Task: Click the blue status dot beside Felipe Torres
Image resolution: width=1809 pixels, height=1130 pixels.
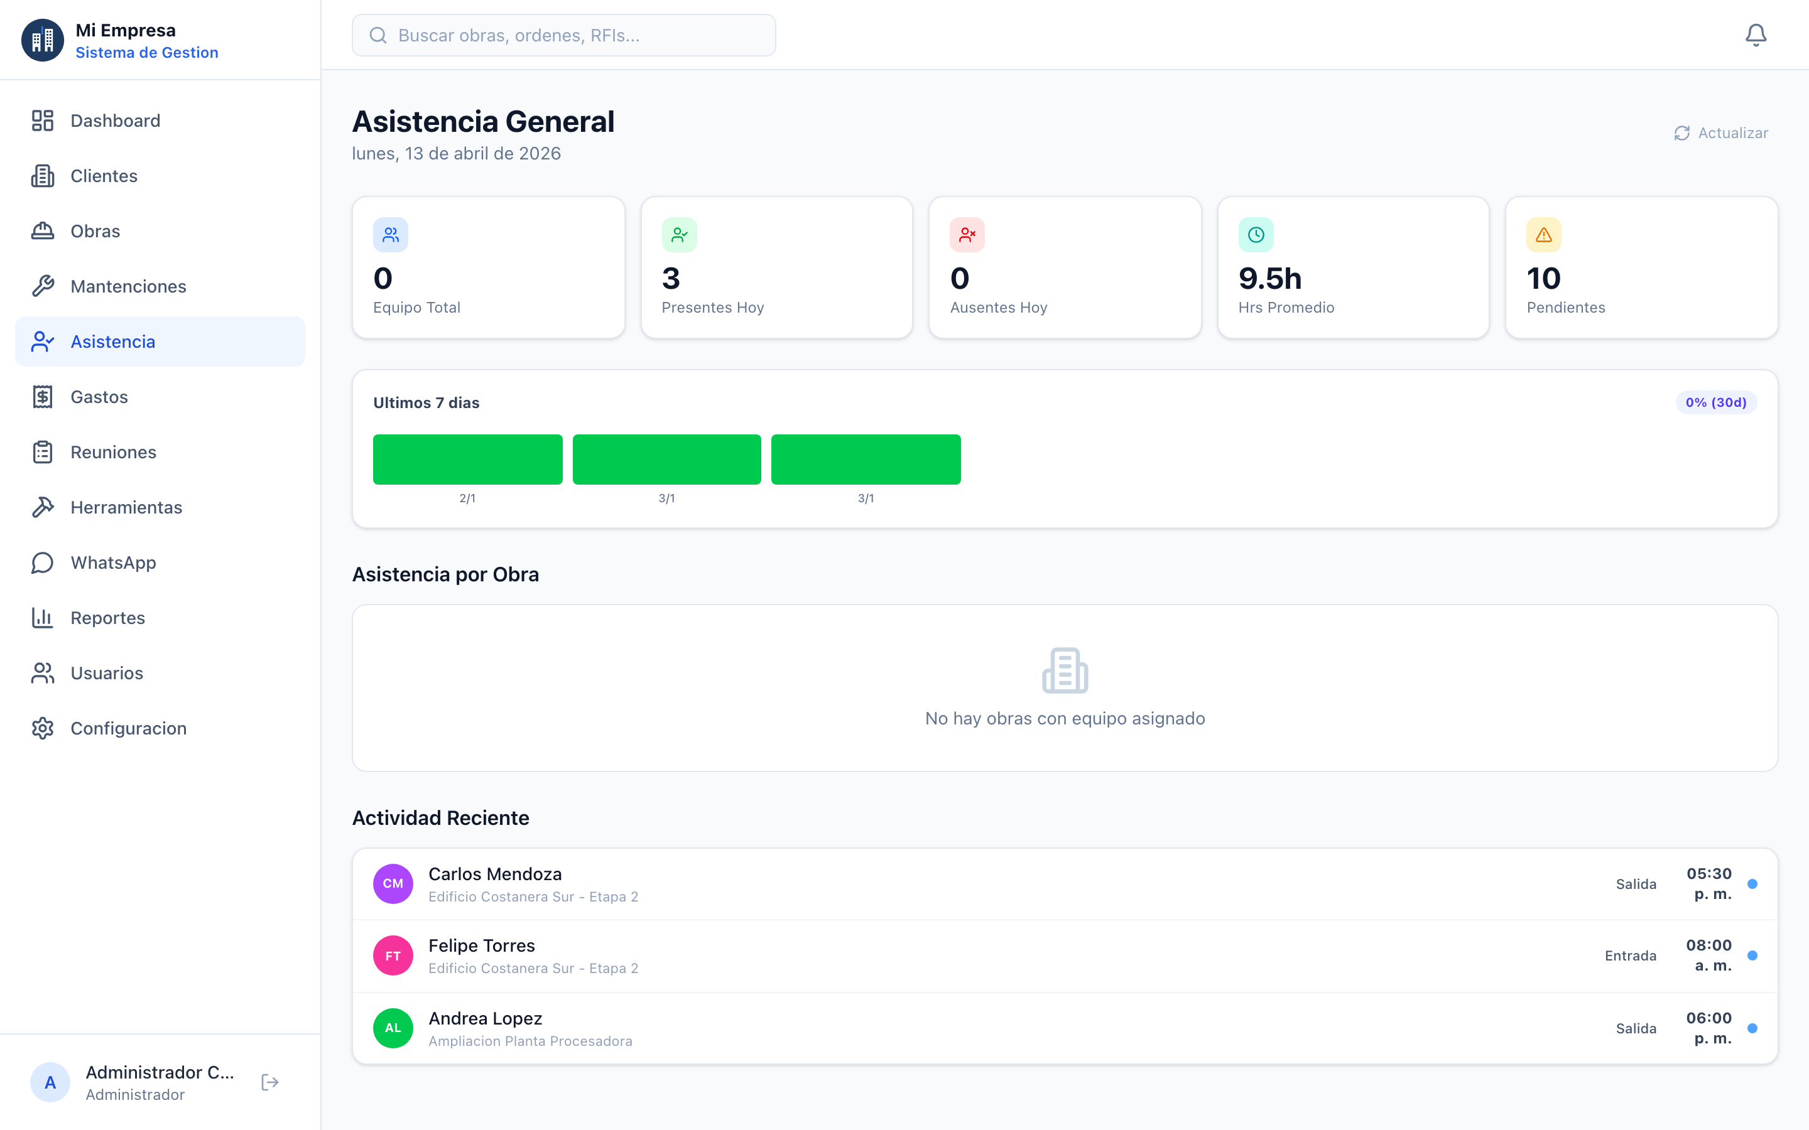Action: pos(1752,954)
